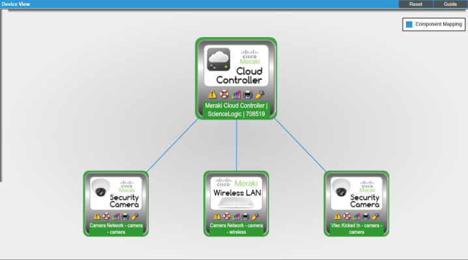Click warning icon on Camera Network camera-camera node
This screenshot has width=468, height=260.
click(x=96, y=216)
